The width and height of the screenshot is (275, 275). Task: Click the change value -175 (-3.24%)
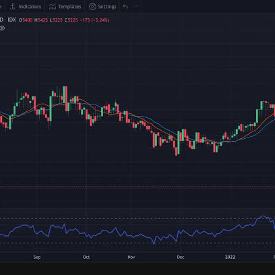coord(95,20)
